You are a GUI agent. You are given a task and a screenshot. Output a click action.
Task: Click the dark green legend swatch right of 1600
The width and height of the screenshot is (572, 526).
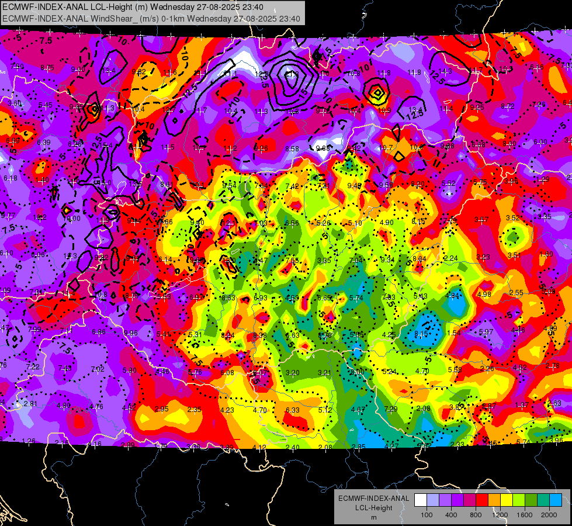531,500
